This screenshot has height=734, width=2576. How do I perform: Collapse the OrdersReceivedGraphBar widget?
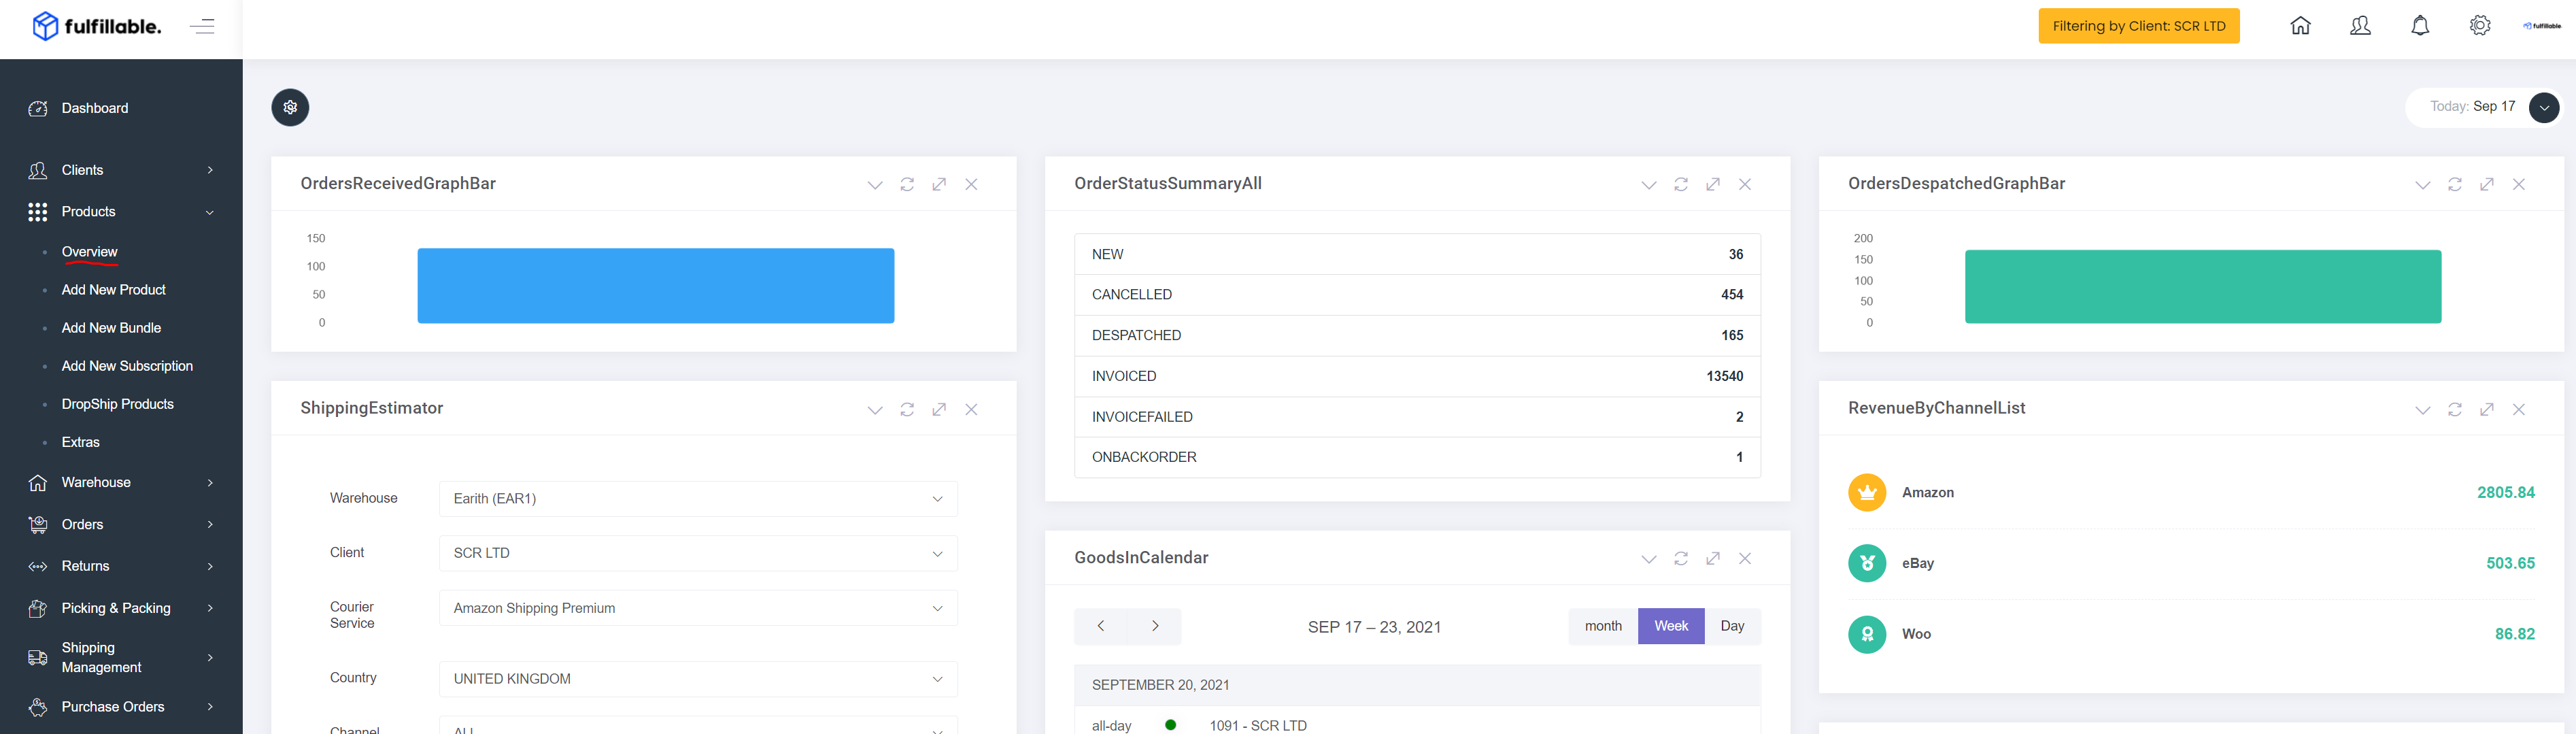coord(875,185)
